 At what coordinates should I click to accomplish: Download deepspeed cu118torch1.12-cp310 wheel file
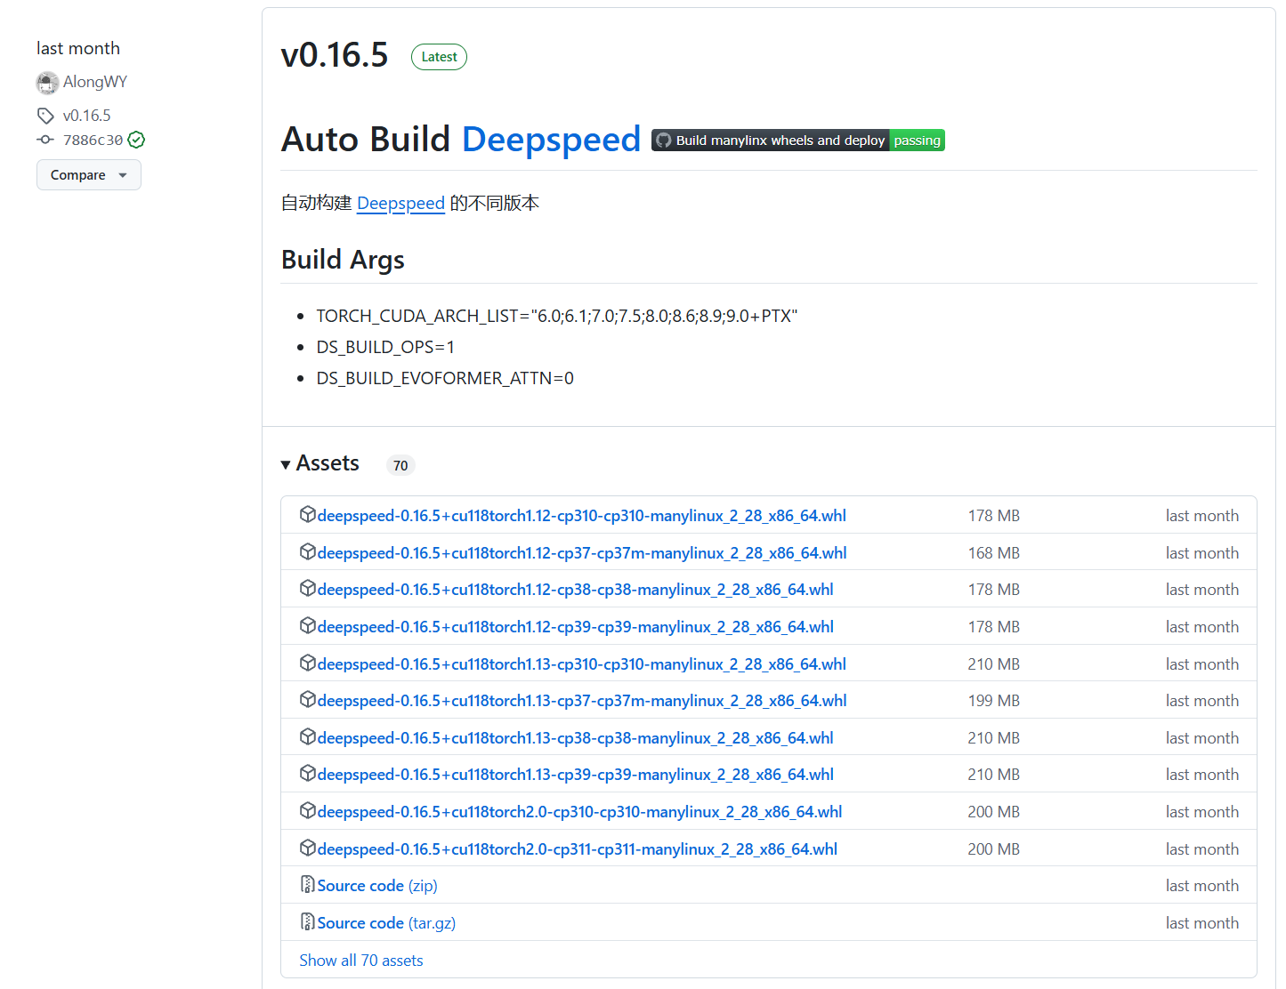pos(582,516)
